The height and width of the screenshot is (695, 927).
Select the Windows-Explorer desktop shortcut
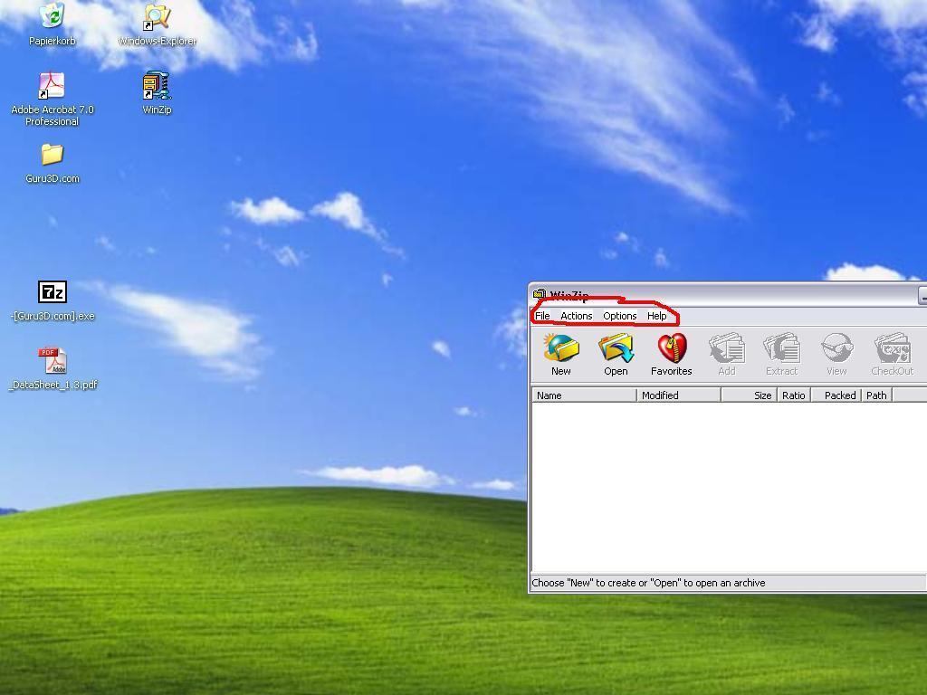(x=157, y=18)
